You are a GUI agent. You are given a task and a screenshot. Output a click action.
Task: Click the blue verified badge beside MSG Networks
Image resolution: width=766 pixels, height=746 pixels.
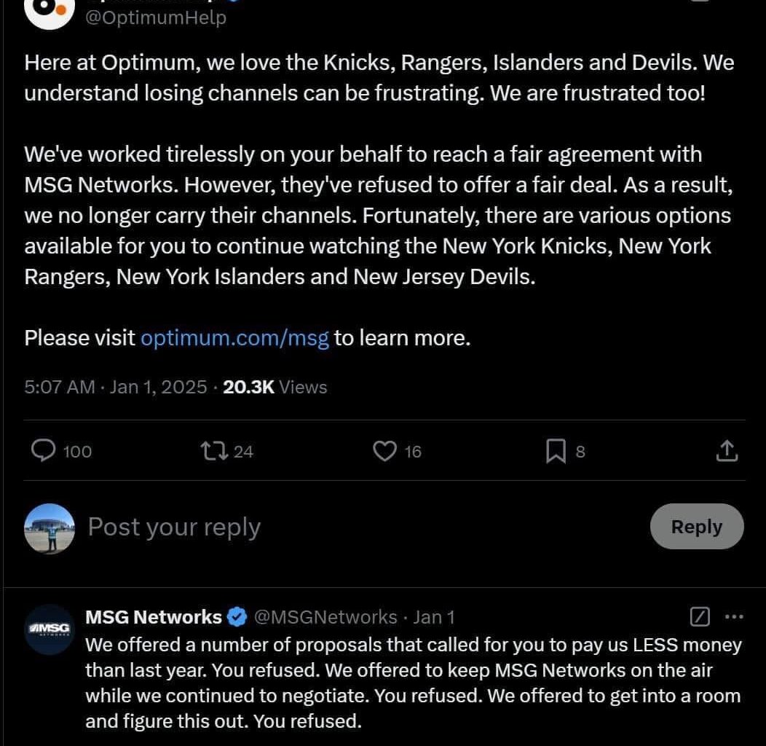237,617
